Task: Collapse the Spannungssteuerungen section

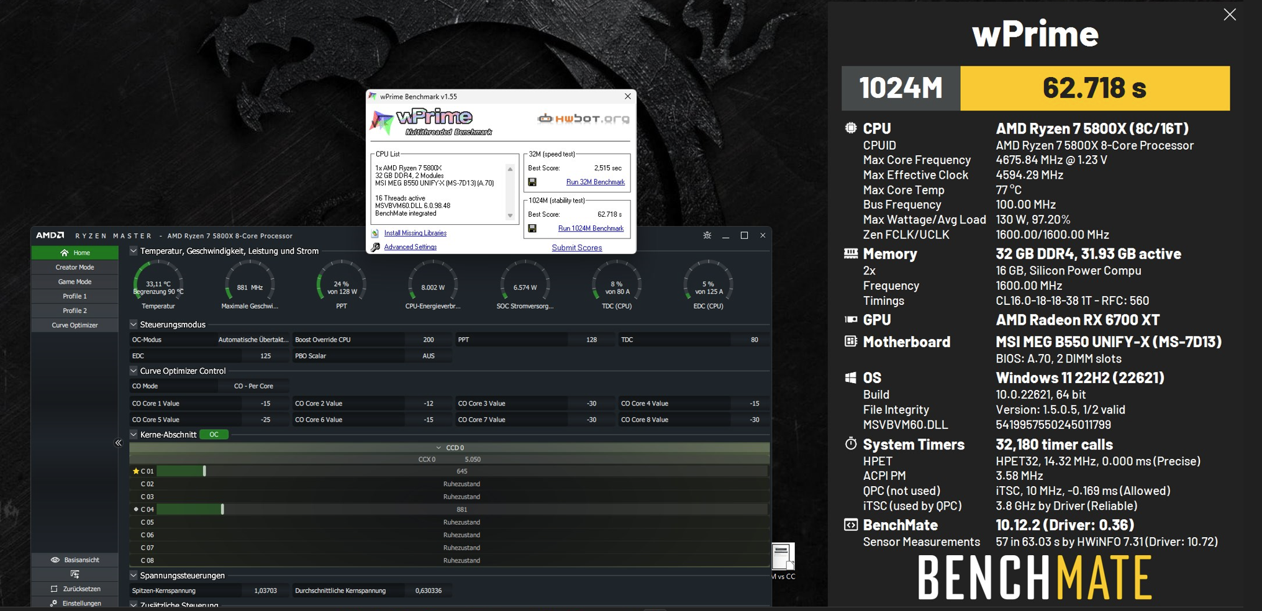Action: tap(134, 576)
